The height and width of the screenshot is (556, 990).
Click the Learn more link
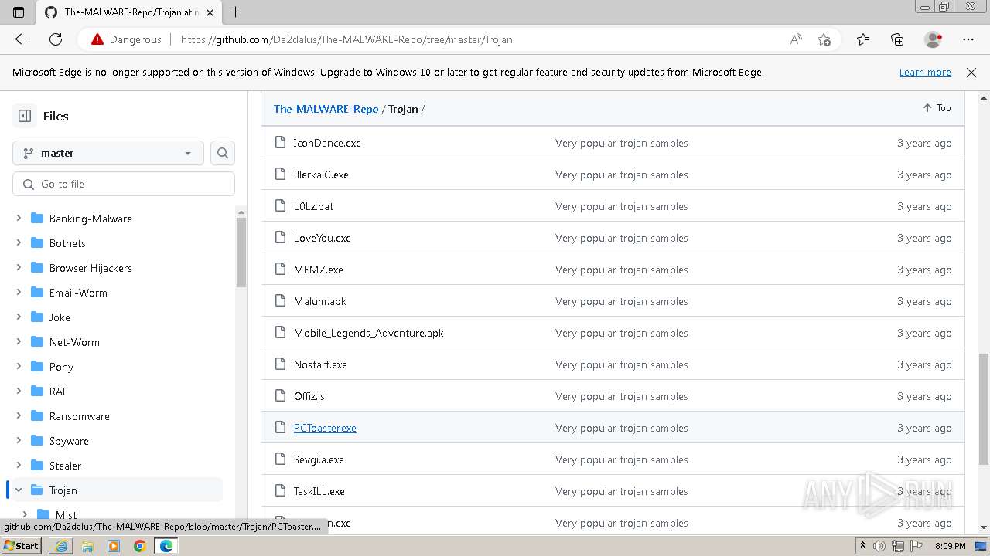[x=925, y=72]
